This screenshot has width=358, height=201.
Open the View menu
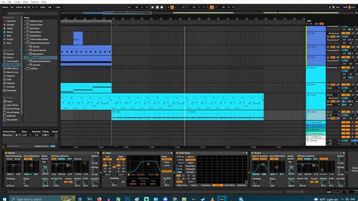[26, 2]
